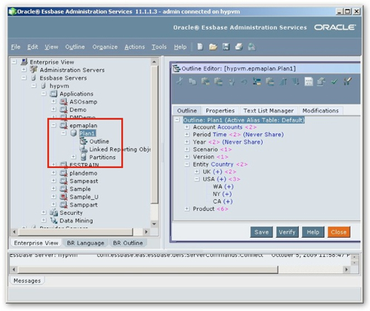Click the Save floppy disk toolbar icon

point(226,47)
